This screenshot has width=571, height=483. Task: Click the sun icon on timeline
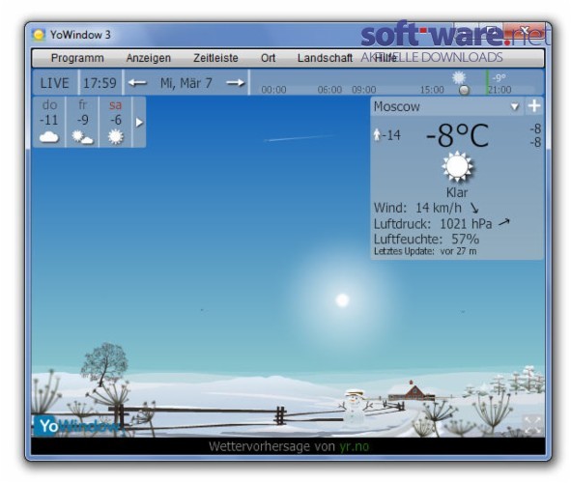(x=459, y=77)
